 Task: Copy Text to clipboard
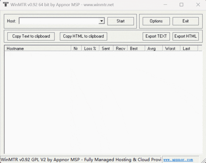pyautogui.click(x=31, y=36)
